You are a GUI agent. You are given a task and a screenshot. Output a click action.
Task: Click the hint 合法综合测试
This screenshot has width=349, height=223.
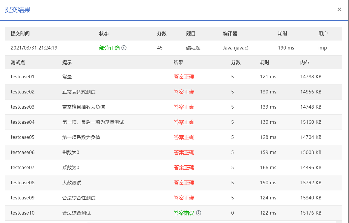pos(77,213)
